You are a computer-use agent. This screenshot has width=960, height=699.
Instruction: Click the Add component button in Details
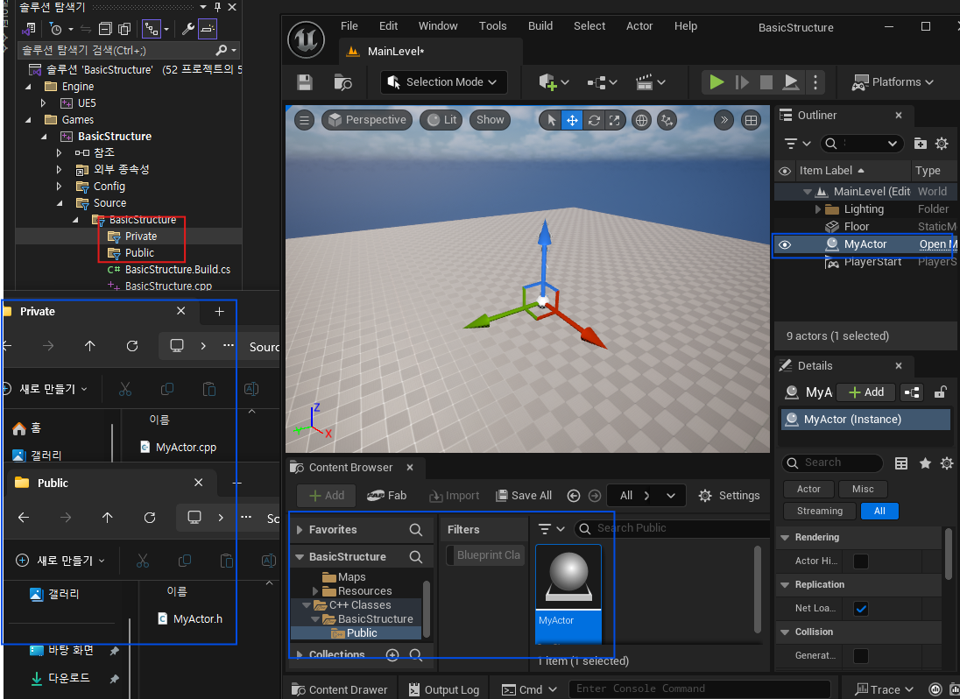[866, 392]
